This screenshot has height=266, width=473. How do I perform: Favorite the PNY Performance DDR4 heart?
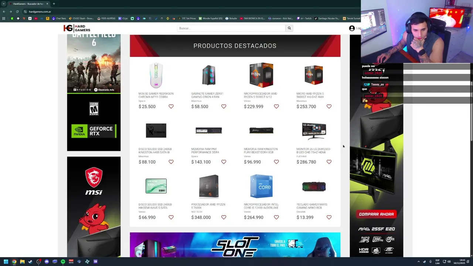tap(224, 162)
